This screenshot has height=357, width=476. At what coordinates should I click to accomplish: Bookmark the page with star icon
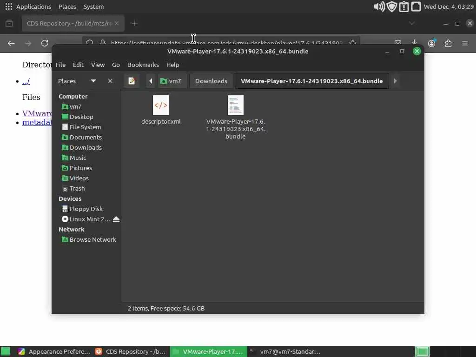(x=352, y=43)
